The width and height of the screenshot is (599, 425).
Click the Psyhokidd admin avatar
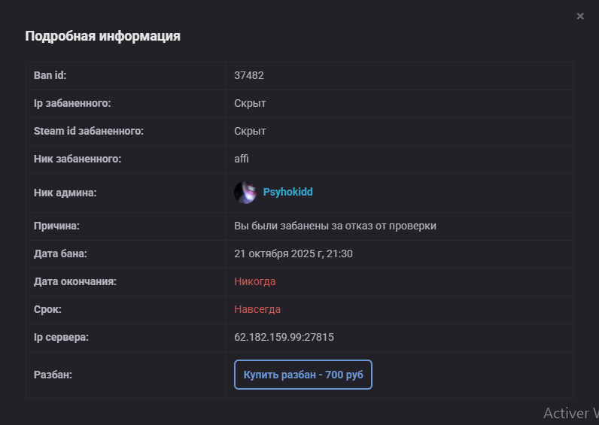[x=245, y=193]
